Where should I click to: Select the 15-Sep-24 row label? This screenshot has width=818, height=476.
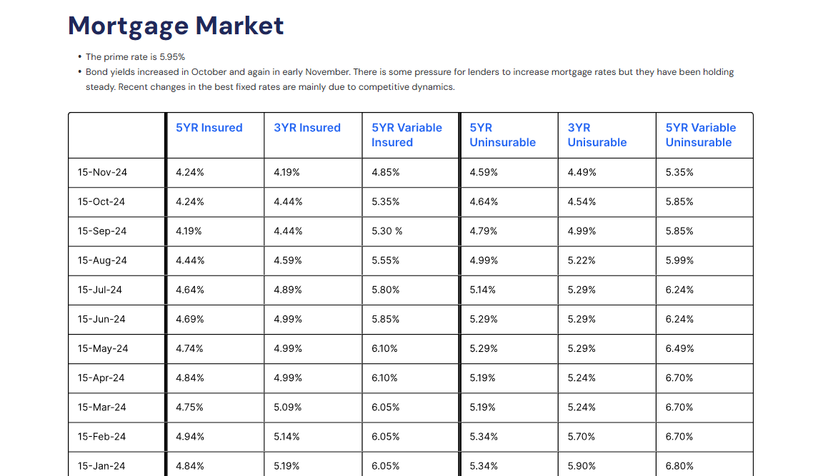(102, 231)
